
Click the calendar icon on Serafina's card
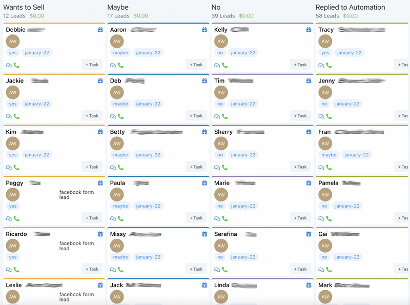click(309, 234)
